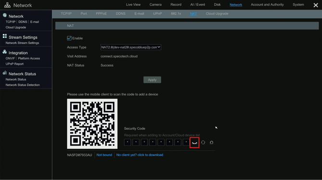The width and height of the screenshot is (322, 180).
Task: Open Network Status Detection in sidebar
Action: (23, 85)
